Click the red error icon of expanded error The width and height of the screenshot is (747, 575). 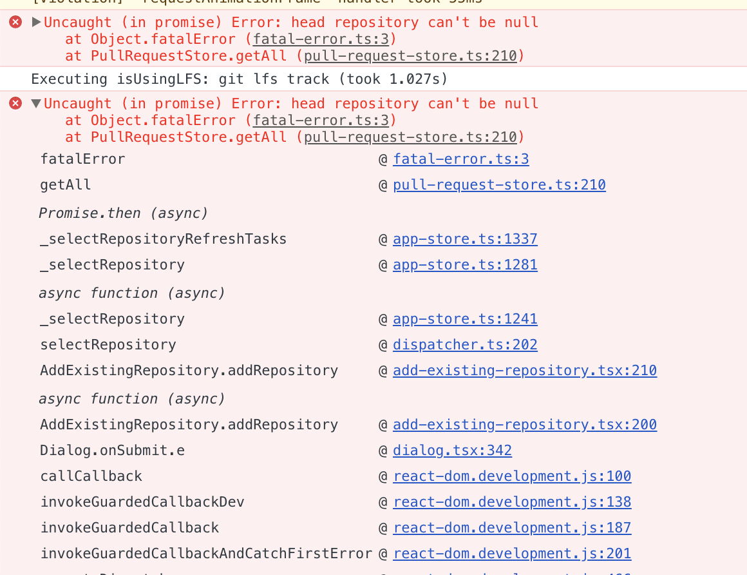coord(15,103)
